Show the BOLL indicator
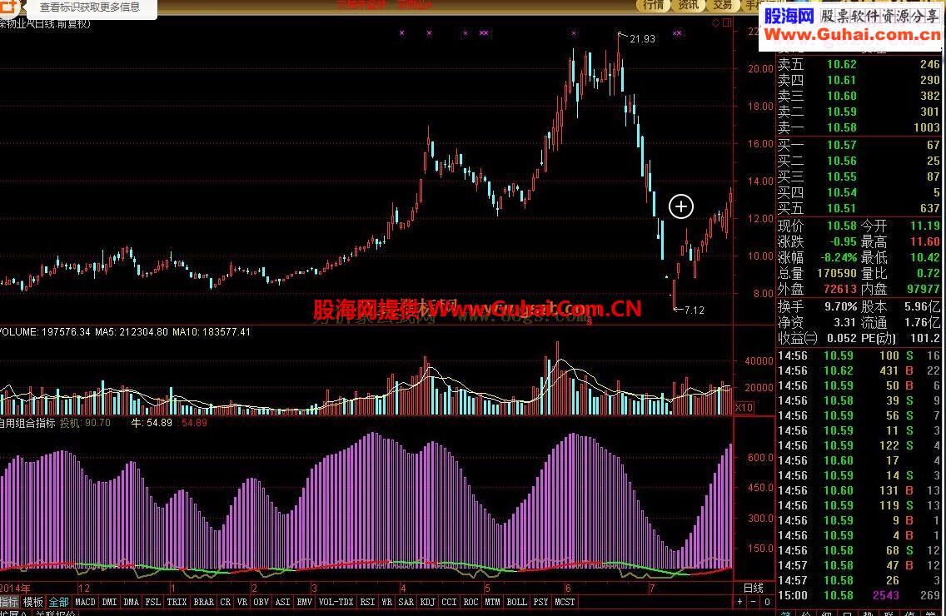This screenshot has height=616, width=946. point(516,602)
